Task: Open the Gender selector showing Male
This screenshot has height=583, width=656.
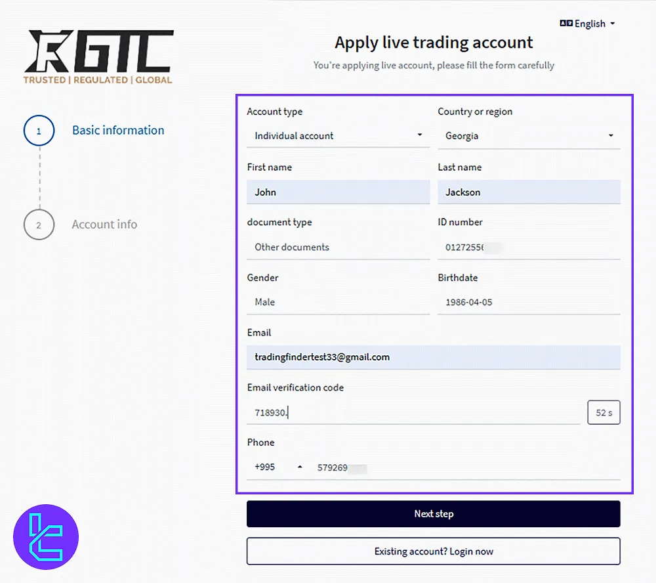Action: [338, 302]
